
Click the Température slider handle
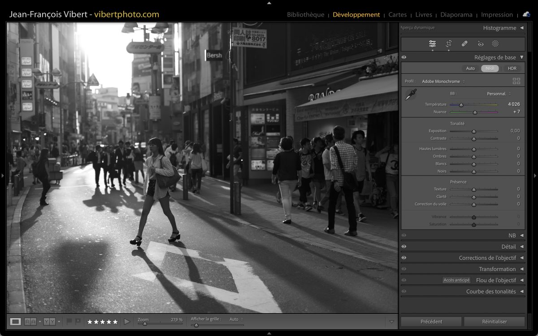click(461, 105)
